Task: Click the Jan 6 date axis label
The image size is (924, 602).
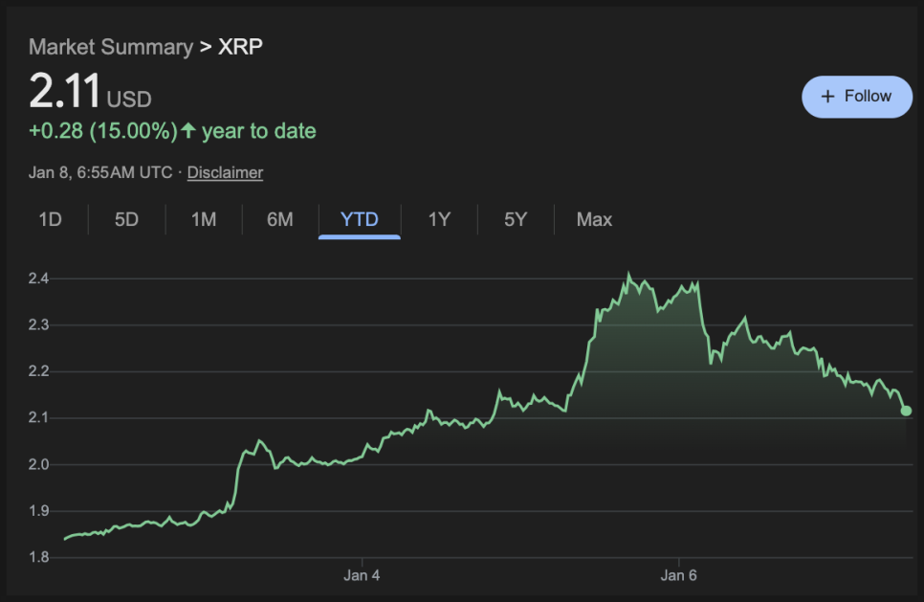Action: click(678, 575)
